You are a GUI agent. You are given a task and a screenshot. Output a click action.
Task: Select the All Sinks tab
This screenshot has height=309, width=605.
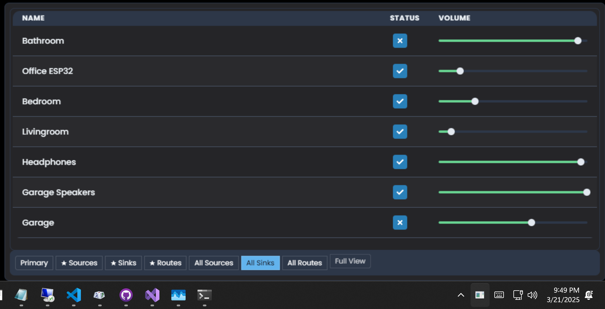(x=261, y=263)
